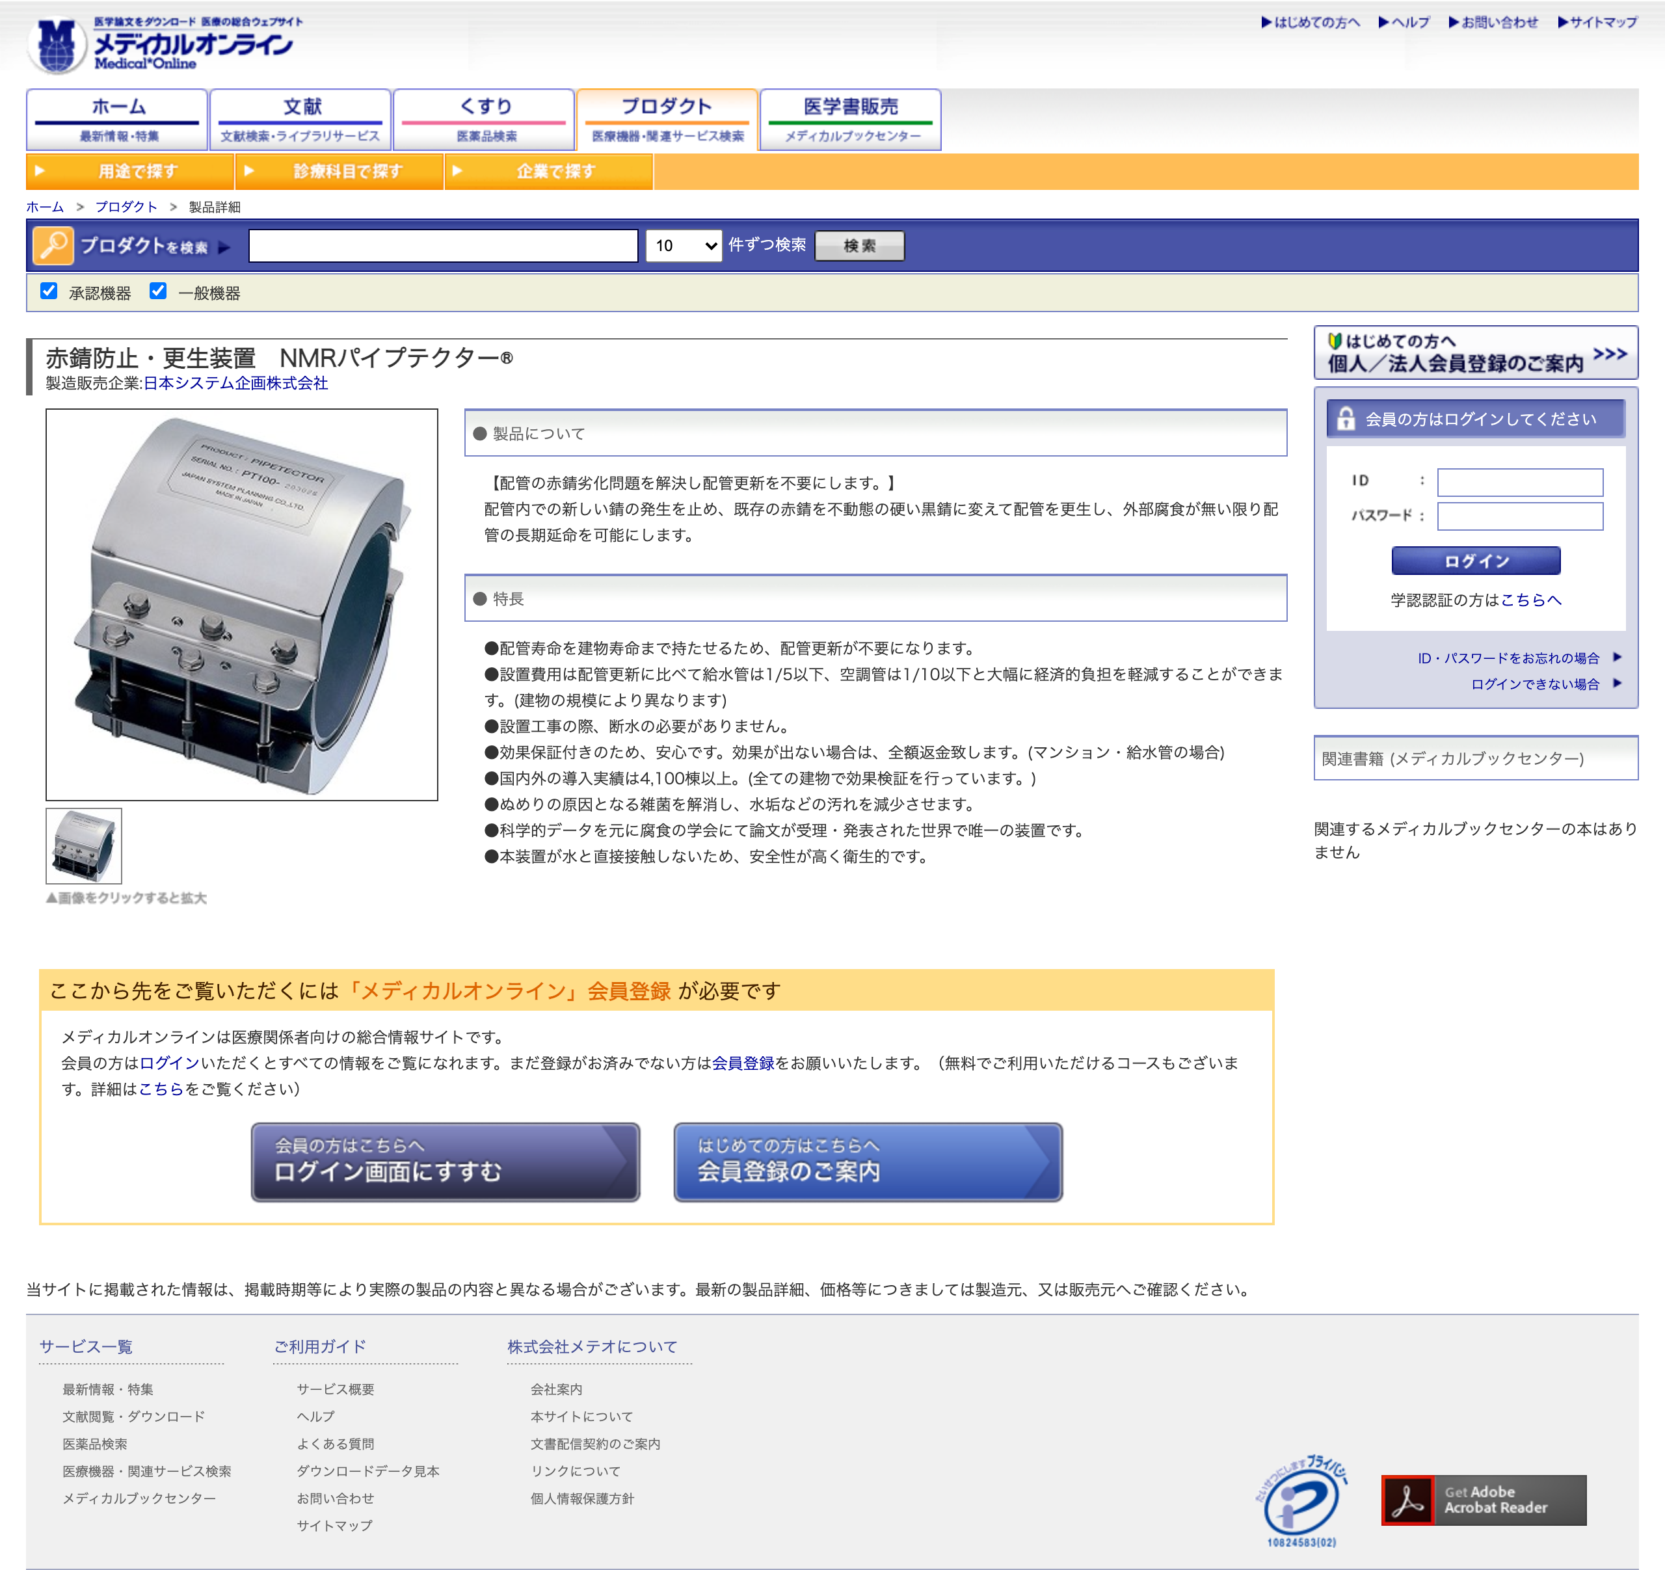This screenshot has height=1570, width=1665.
Task: Open footer link 医薬品検索
Action: coord(96,1444)
